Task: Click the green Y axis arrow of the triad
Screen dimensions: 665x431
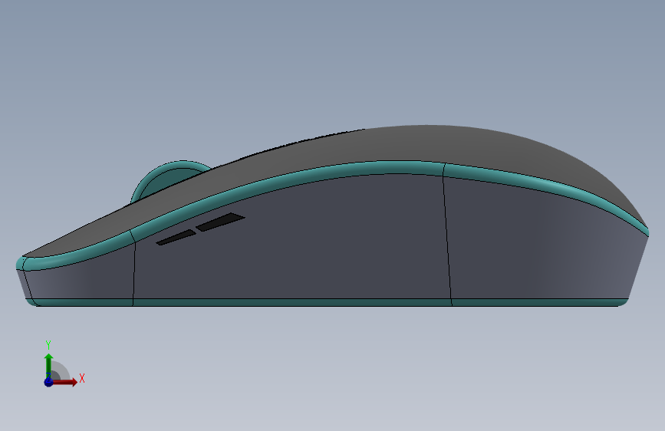Action: pyautogui.click(x=48, y=365)
